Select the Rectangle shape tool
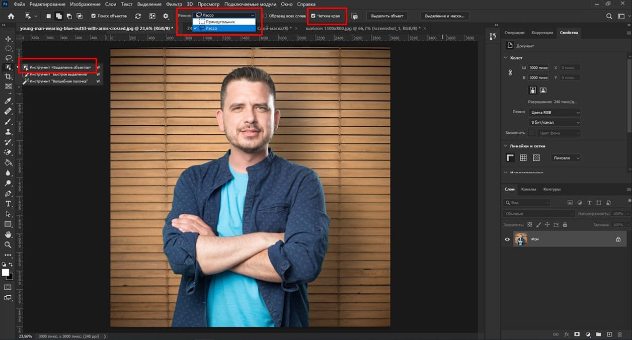Image resolution: width=632 pixels, height=340 pixels. pyautogui.click(x=8, y=224)
